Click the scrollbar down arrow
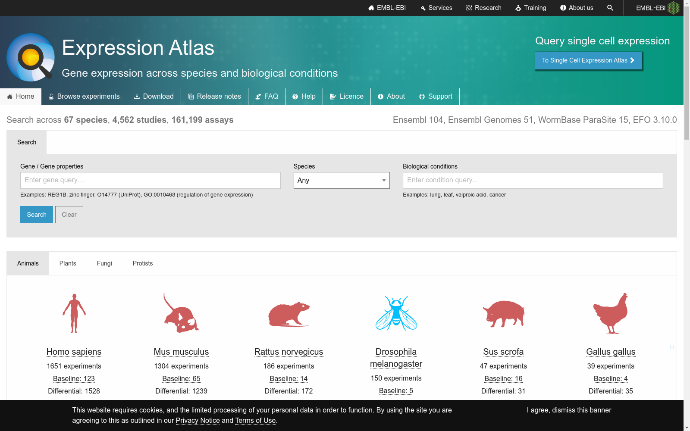 [687, 428]
